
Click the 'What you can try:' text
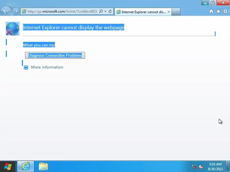pyautogui.click(x=39, y=45)
